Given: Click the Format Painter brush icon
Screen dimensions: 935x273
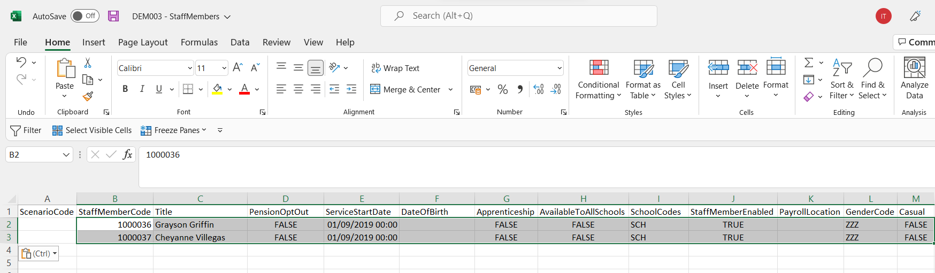Looking at the screenshot, I should pyautogui.click(x=88, y=96).
